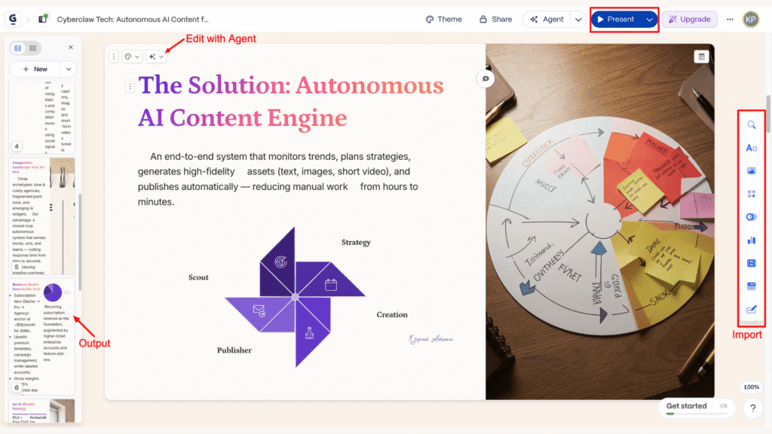Expand the New card dropdown arrow
Viewport: 772px width, 434px height.
(69, 69)
